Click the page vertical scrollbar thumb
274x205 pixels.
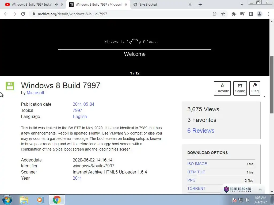272,85
